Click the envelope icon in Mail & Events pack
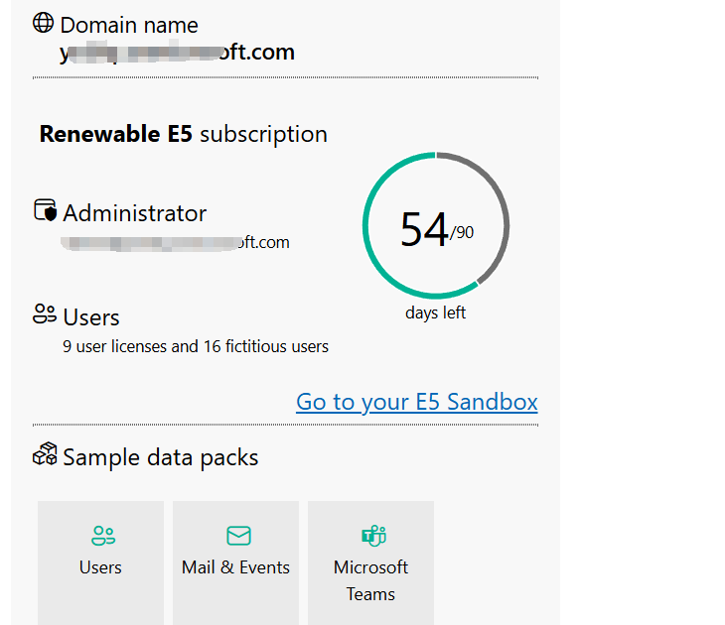This screenshot has width=725, height=625. 238,536
